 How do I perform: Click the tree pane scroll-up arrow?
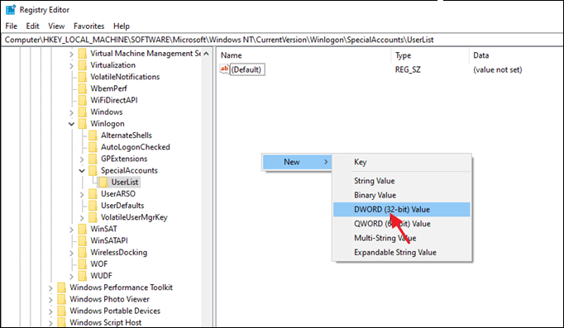[x=206, y=54]
